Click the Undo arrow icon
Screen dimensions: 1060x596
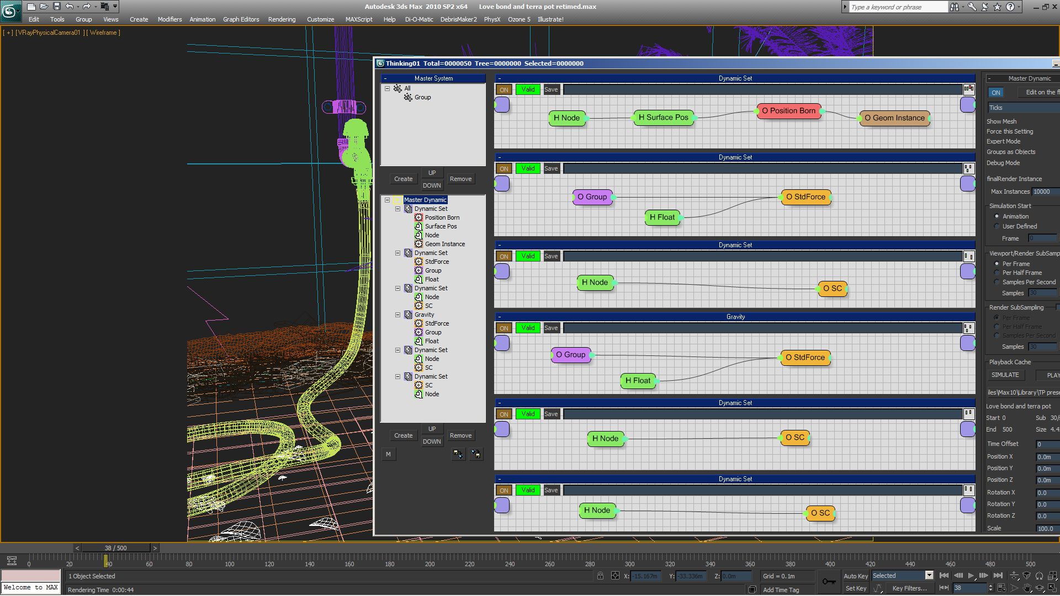(x=69, y=7)
